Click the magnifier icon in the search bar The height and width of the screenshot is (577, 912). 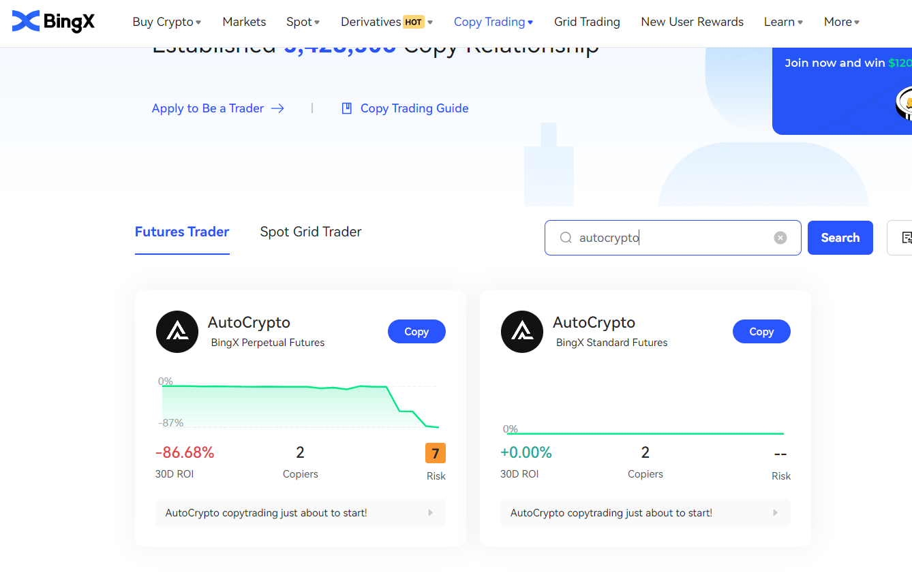click(x=566, y=237)
